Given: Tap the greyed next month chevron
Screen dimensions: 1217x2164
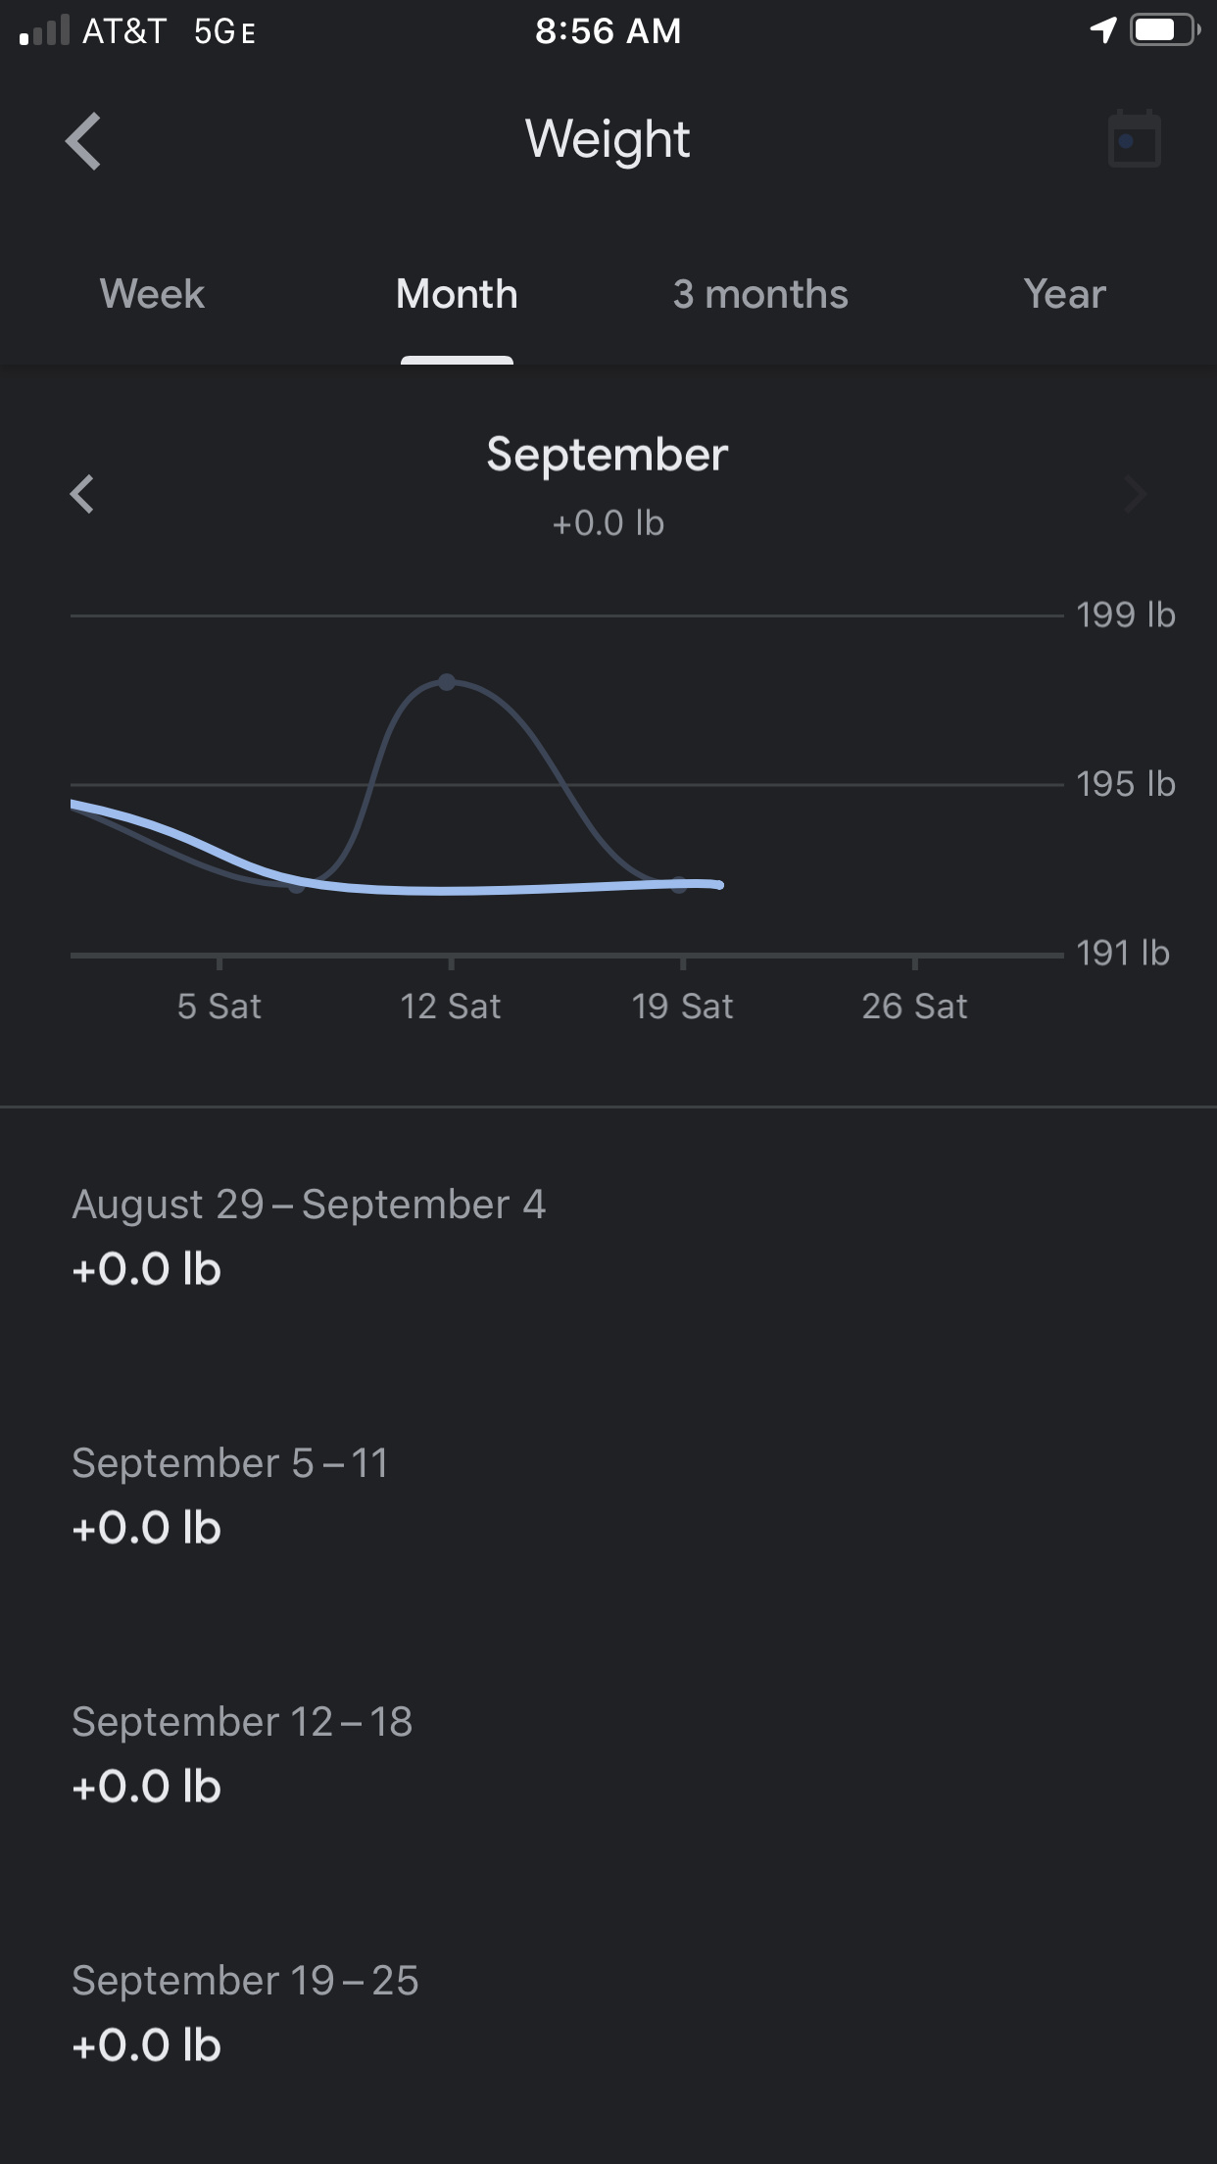Looking at the screenshot, I should tap(1135, 494).
